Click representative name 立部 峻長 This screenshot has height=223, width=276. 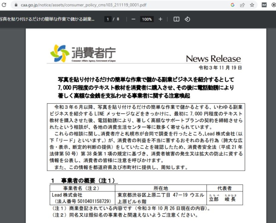pyautogui.click(x=222, y=199)
